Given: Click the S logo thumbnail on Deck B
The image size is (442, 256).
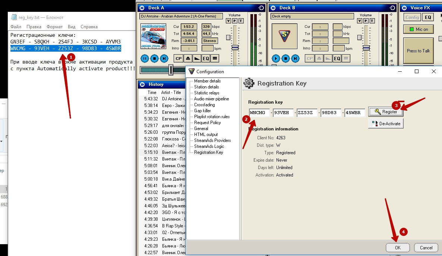Looking at the screenshot, I should coord(284,36).
